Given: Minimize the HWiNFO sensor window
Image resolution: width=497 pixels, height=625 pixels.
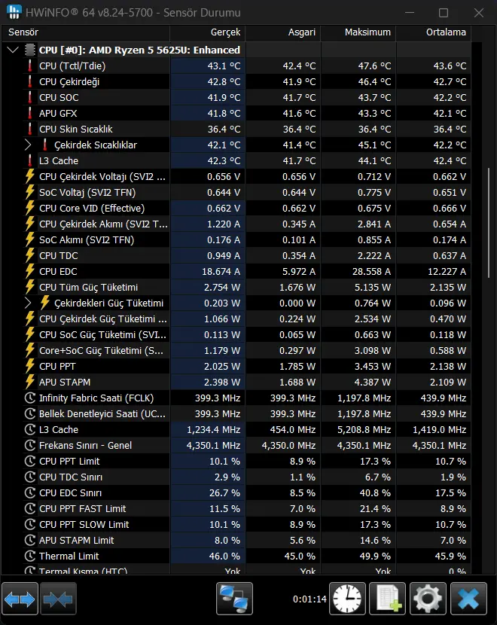Looking at the screenshot, I should pos(410,13).
